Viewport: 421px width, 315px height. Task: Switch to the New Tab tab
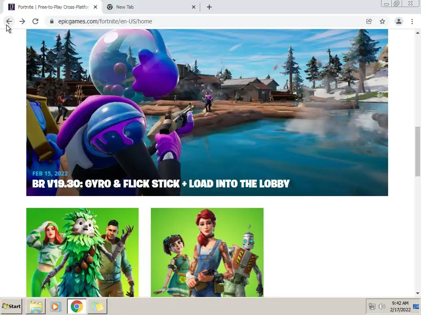[150, 7]
